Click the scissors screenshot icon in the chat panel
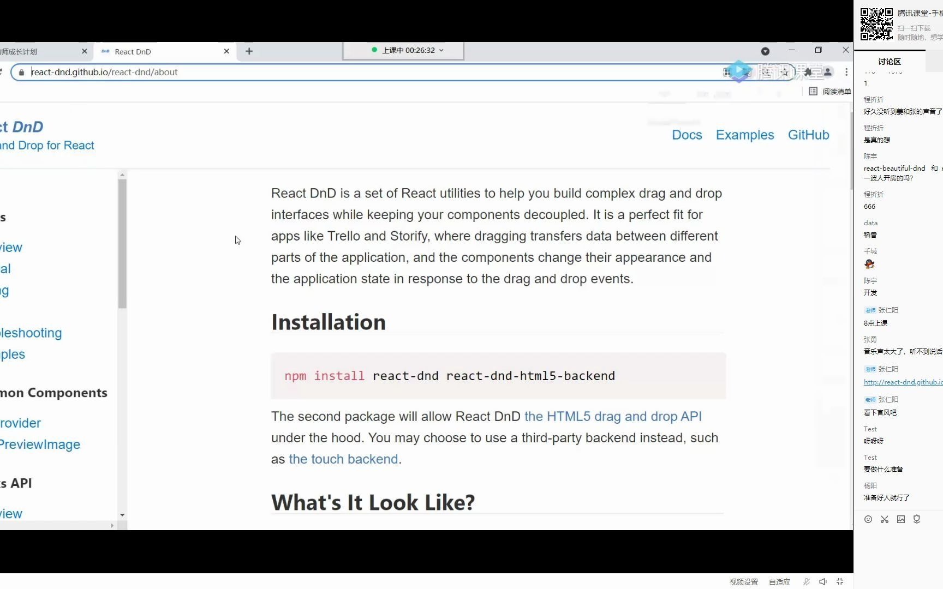The height and width of the screenshot is (589, 943). pos(885,519)
